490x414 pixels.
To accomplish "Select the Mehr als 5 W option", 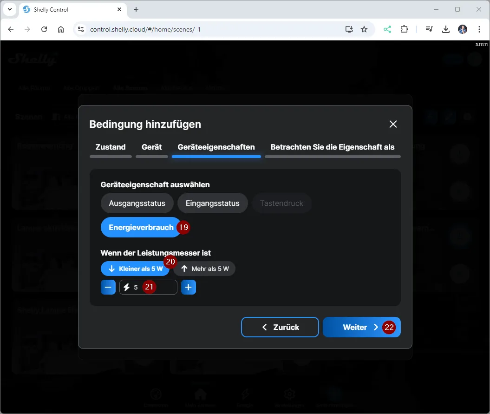I will coord(204,269).
